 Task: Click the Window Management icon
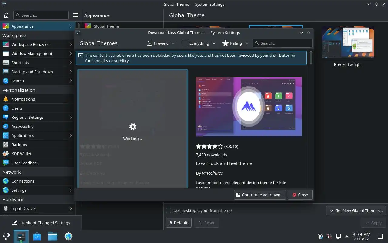[5, 53]
